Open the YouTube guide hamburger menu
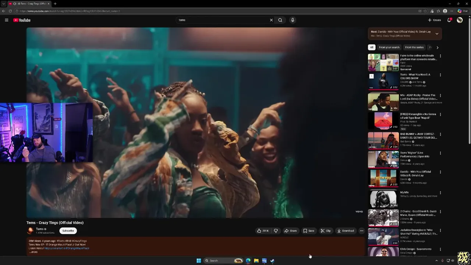The height and width of the screenshot is (265, 471). coord(7,20)
